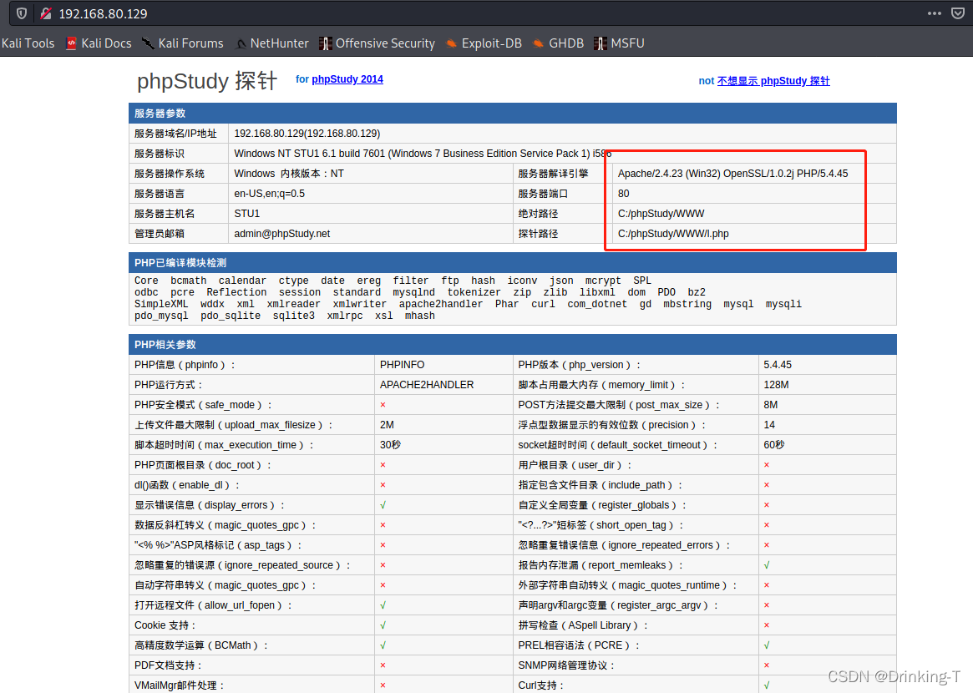
Task: Click the display_errors check mark
Action: pyautogui.click(x=383, y=505)
